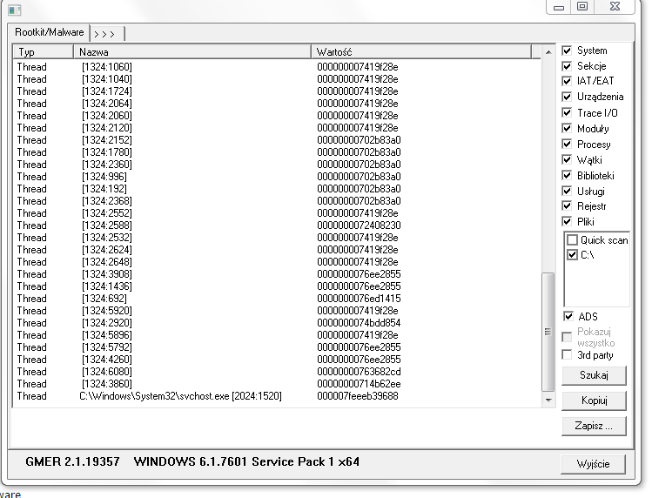Enable the 3rd party checkbox
The height and width of the screenshot is (498, 652).
568,354
